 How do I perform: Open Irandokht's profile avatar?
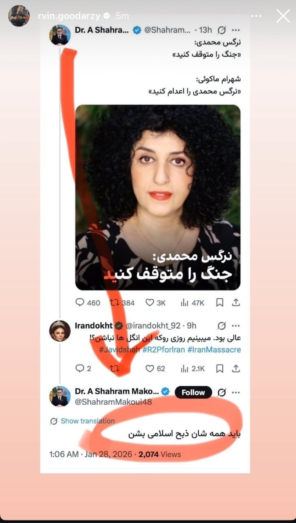[60, 331]
